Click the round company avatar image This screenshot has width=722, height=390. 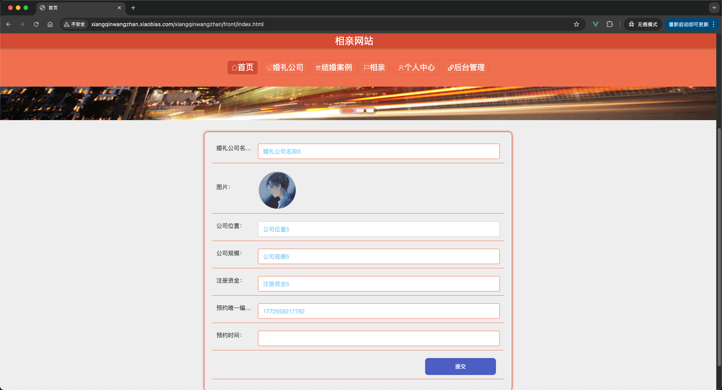pyautogui.click(x=277, y=190)
